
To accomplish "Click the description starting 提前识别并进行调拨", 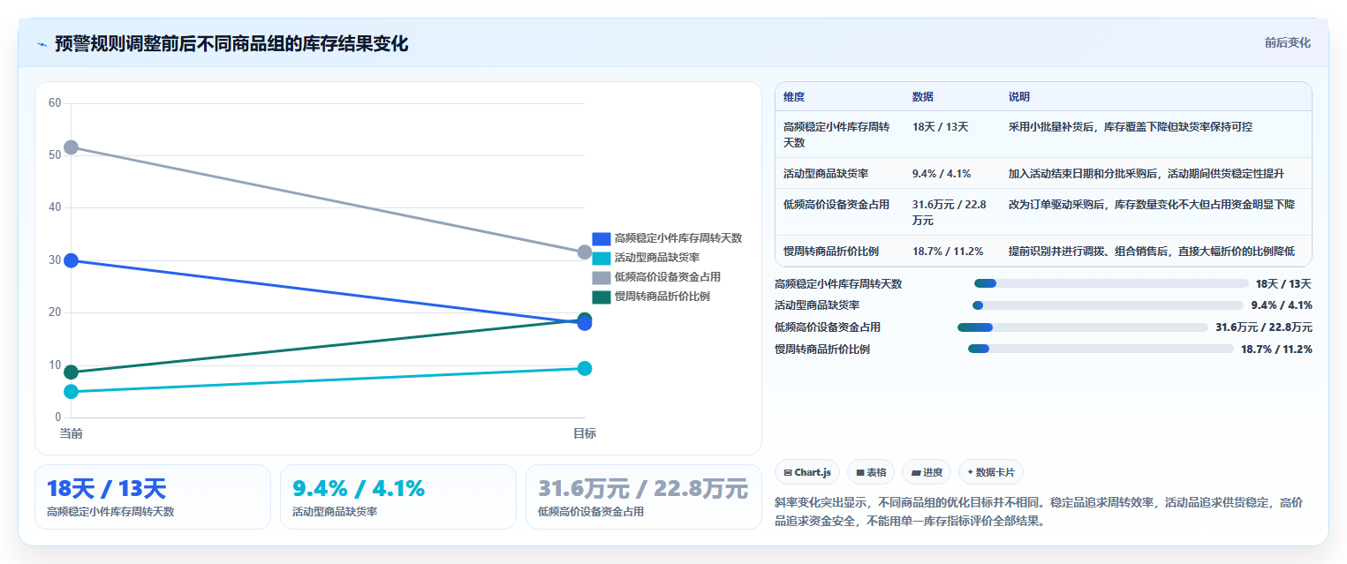I will pos(1152,252).
